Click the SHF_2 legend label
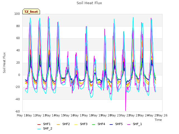Viewport: 179px width, 134px height. click(x=48, y=128)
